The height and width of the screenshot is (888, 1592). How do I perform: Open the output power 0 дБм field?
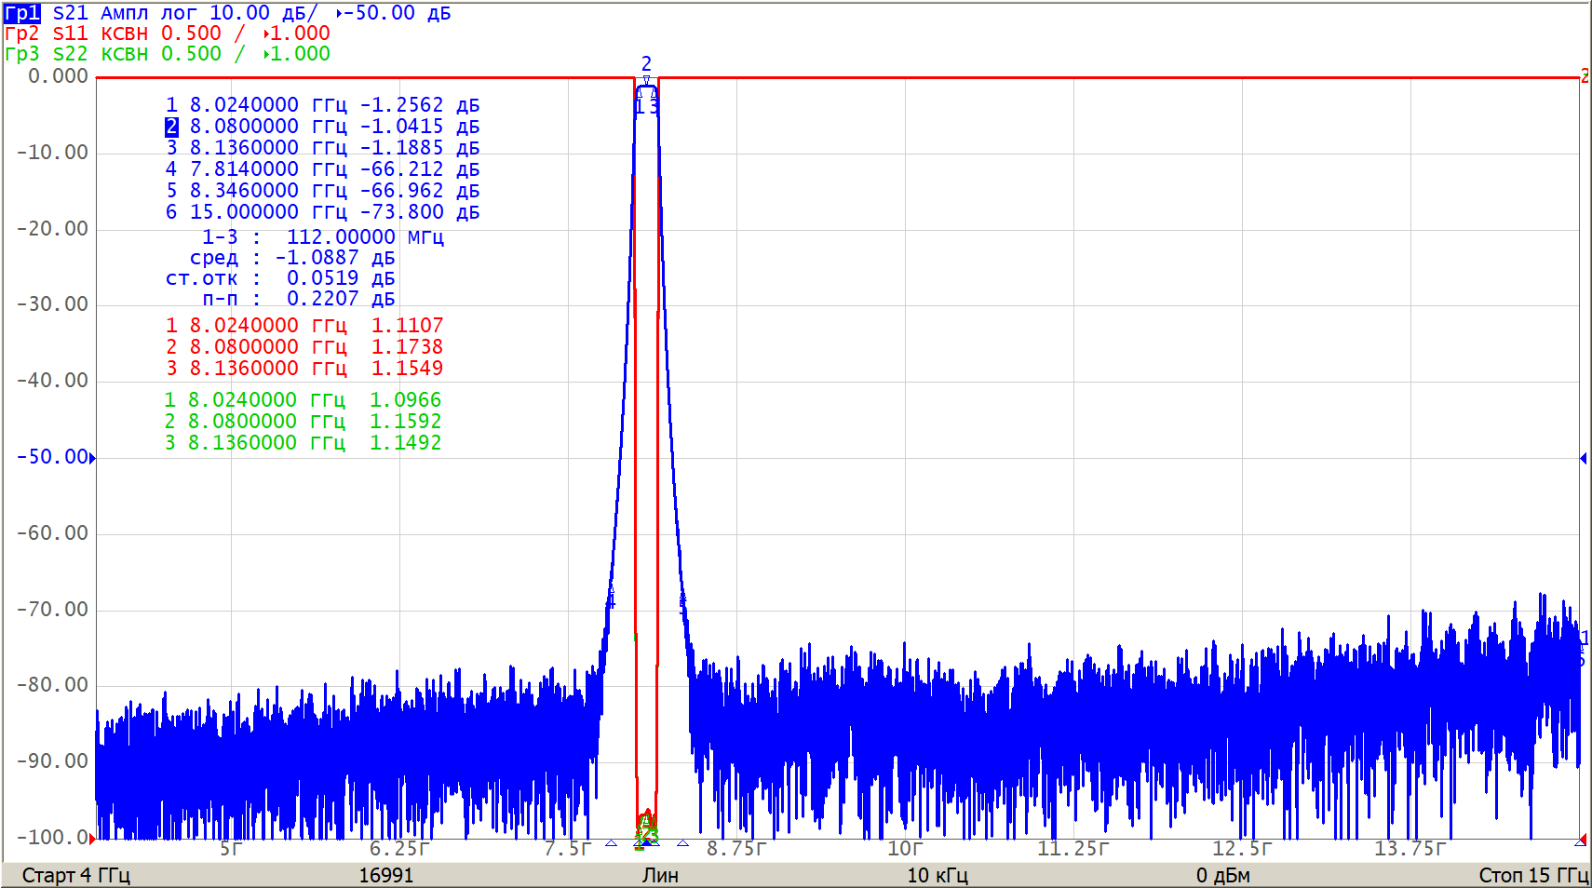[1222, 875]
